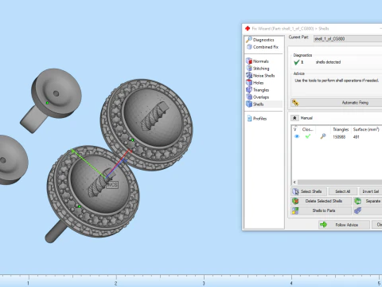Click the Noise Shells icon

(249, 76)
